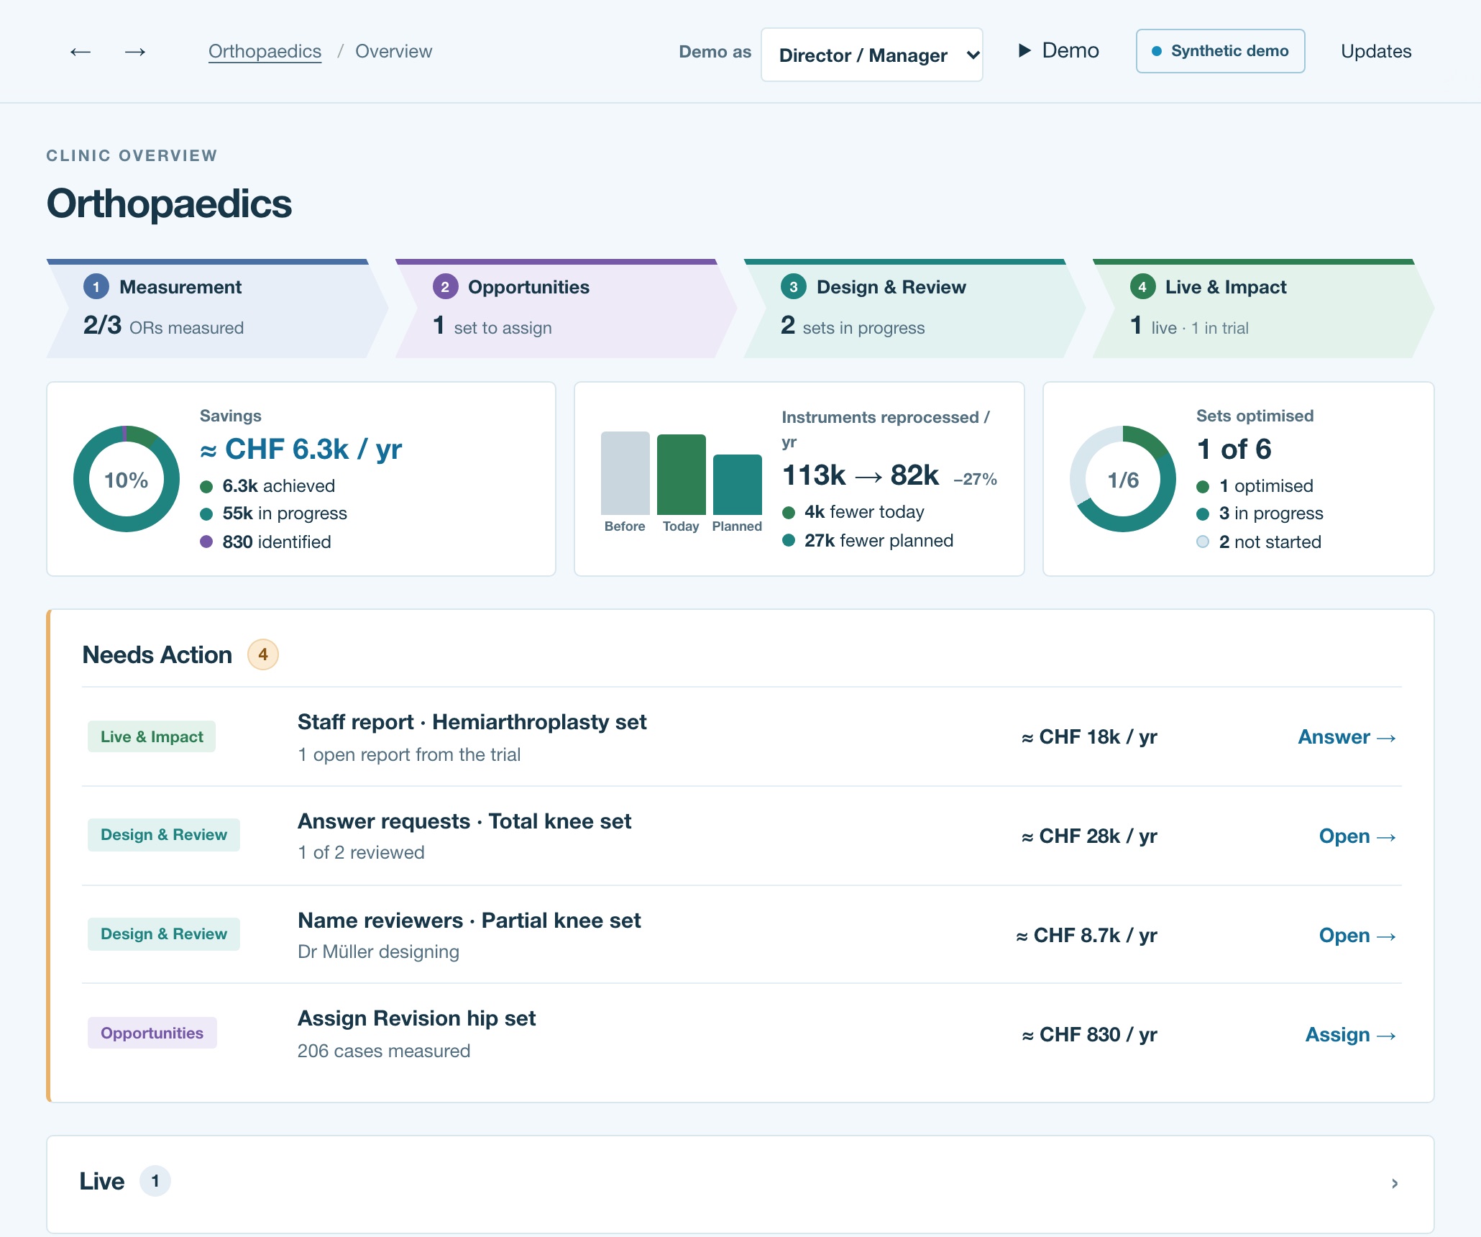Click the step 3 circle on Design & Review
1481x1237 pixels.
click(x=794, y=287)
